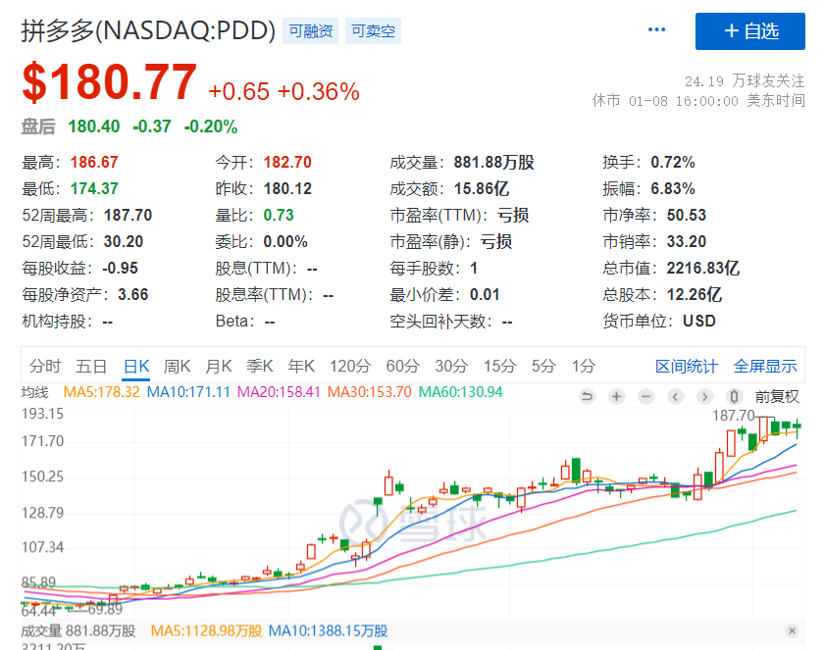Select the 月K chart tab
Viewport: 824px width, 650px height.
218,366
